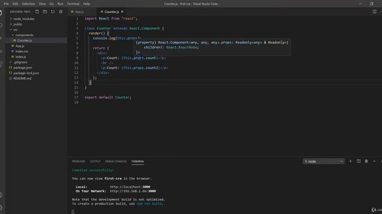Open the Edit menu
382x214 pixels.
tap(16, 4)
